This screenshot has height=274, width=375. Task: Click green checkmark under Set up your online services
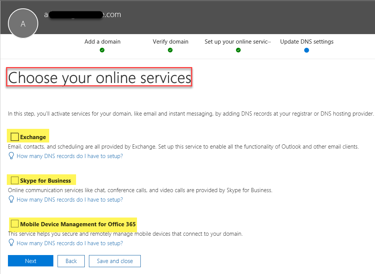pos(238,50)
